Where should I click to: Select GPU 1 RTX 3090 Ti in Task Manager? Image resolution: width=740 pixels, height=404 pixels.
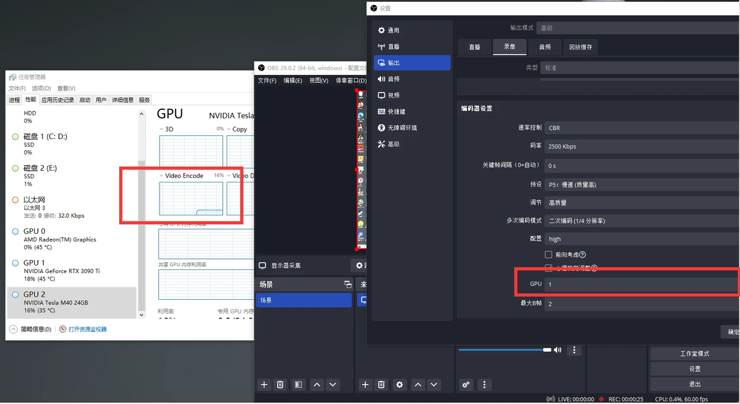[x=72, y=271]
